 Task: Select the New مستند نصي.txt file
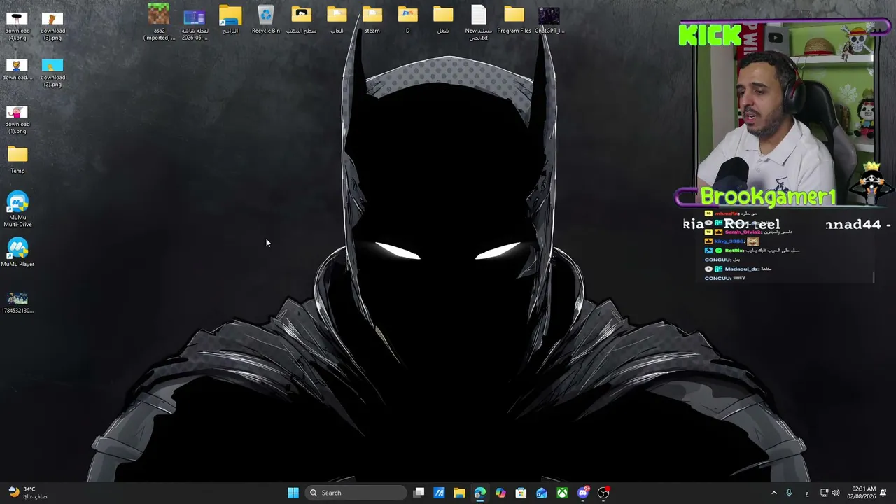click(x=479, y=22)
